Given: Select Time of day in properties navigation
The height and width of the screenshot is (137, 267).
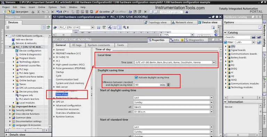Looking at the screenshot, I should (x=62, y=94).
